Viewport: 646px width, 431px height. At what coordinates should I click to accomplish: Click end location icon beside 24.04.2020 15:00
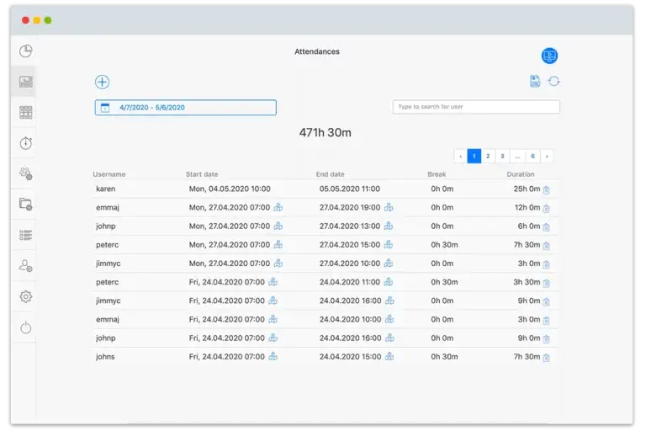389,356
